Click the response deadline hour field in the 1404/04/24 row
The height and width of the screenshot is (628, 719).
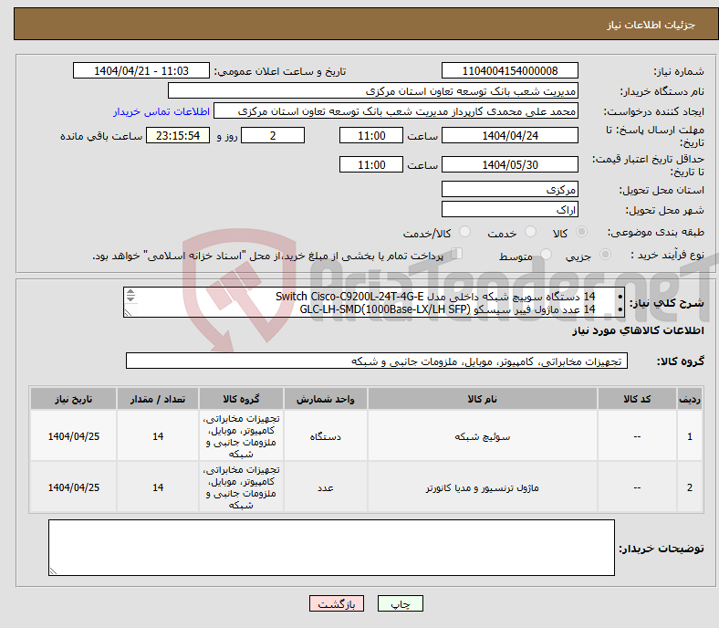[x=371, y=135]
